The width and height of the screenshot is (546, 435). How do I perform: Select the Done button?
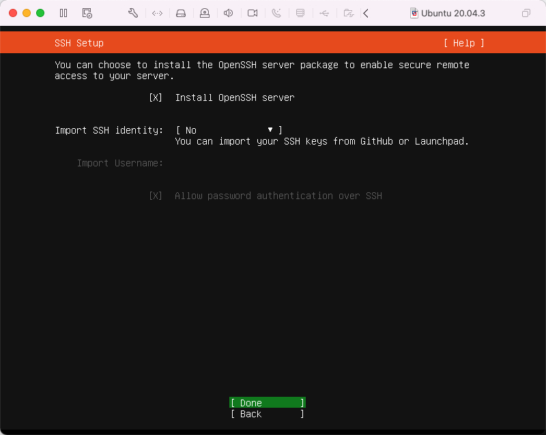click(268, 403)
